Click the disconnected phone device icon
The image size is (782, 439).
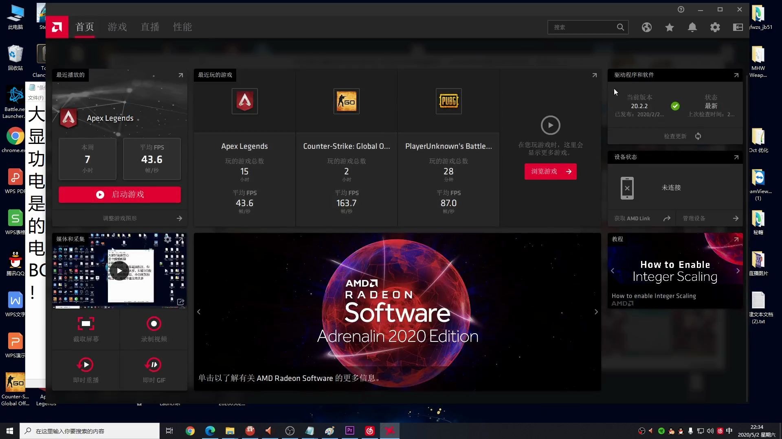click(627, 188)
